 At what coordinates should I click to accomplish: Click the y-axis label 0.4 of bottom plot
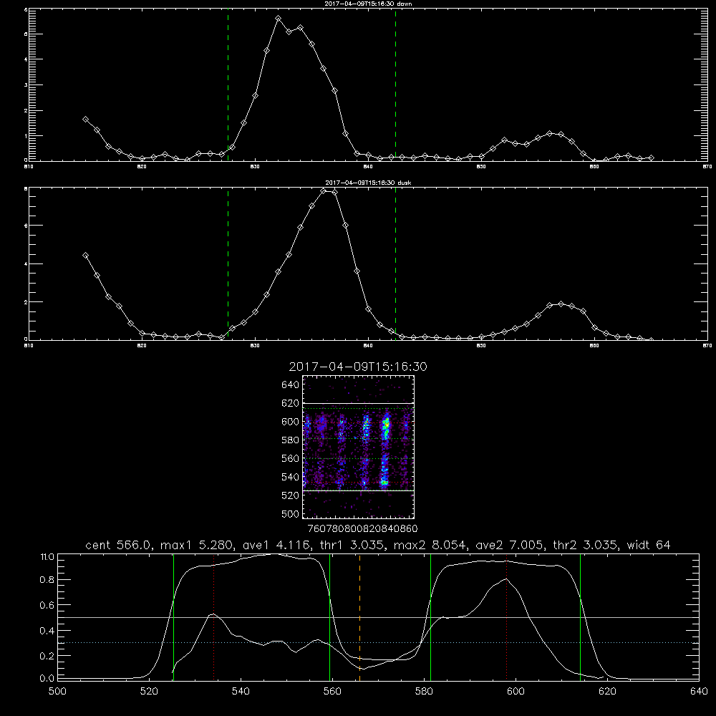47,631
